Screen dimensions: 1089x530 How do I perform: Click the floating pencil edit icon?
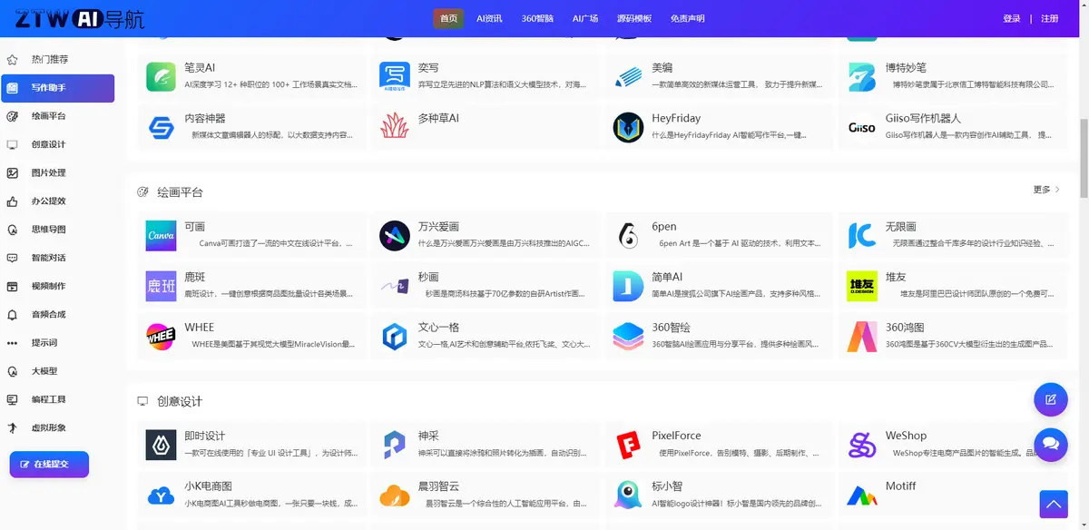(1051, 399)
